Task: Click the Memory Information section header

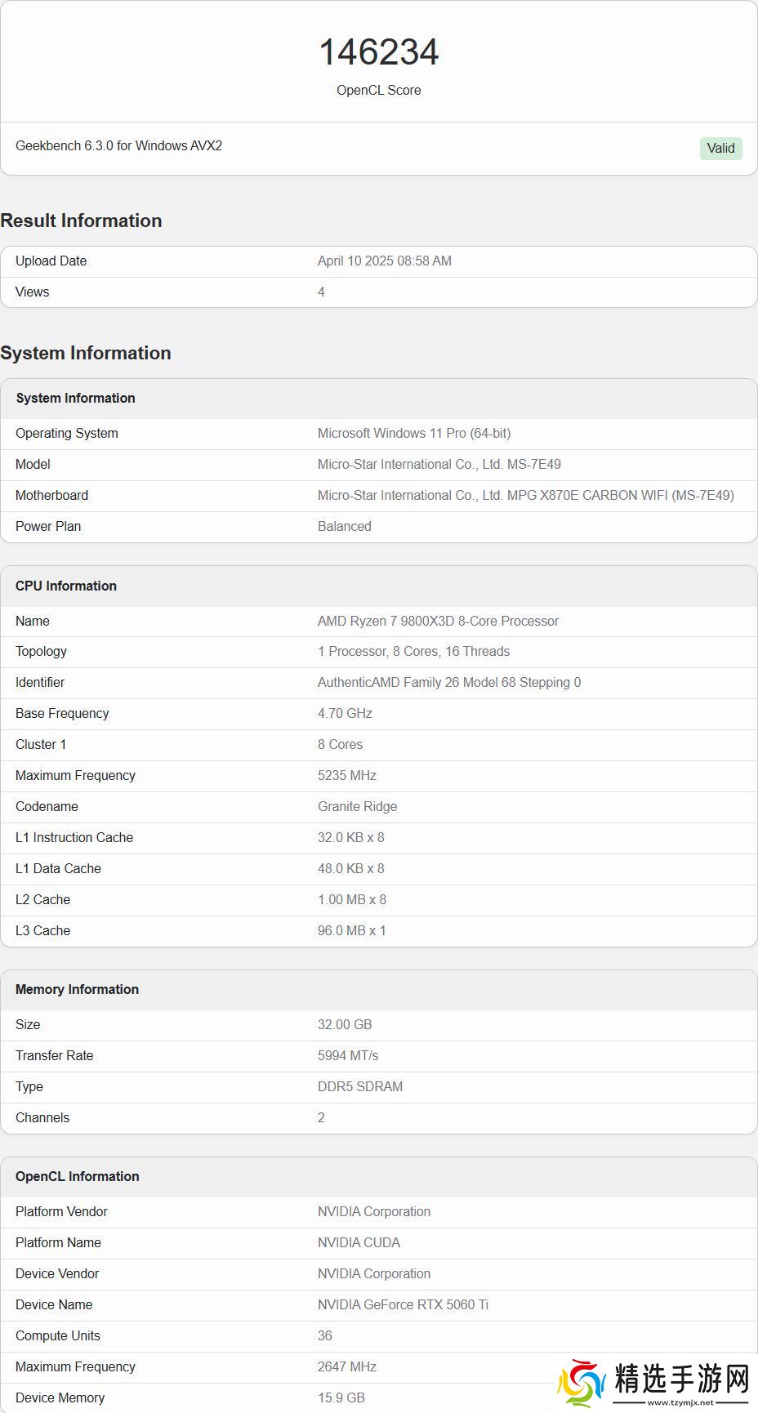Action: click(77, 989)
